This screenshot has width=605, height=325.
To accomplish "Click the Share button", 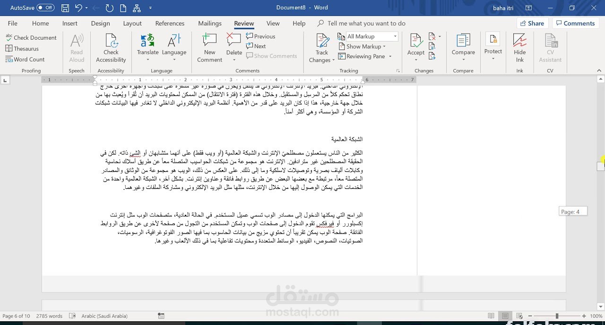I will 532,23.
